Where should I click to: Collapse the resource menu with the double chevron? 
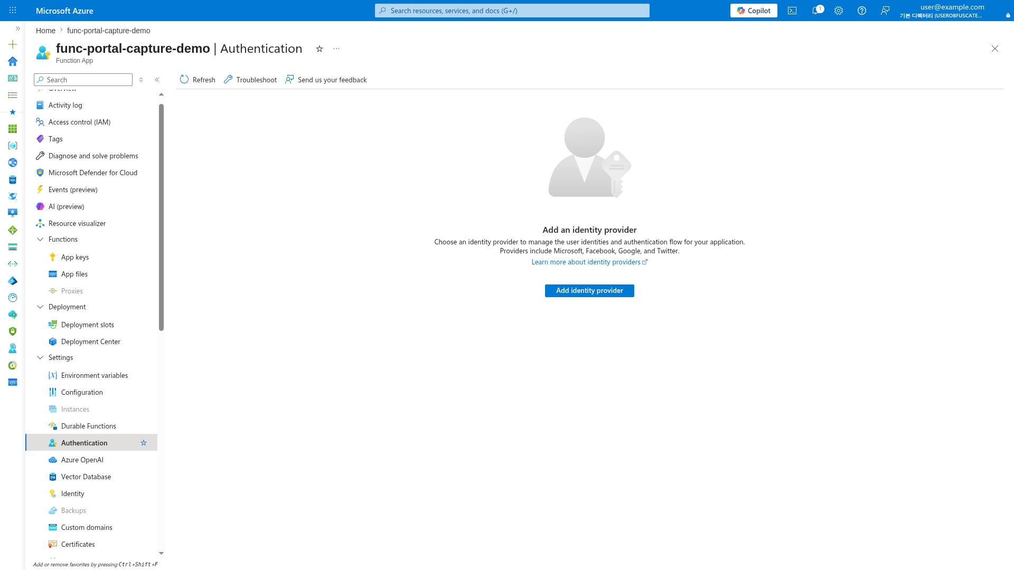click(x=157, y=80)
